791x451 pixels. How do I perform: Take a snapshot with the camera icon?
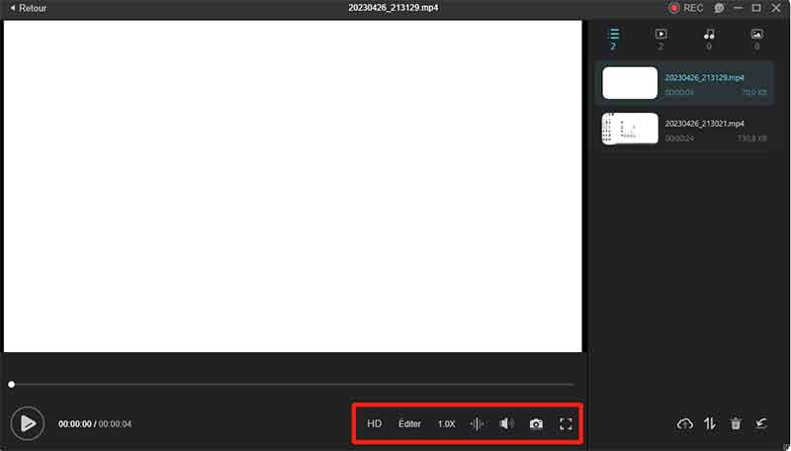(x=536, y=423)
